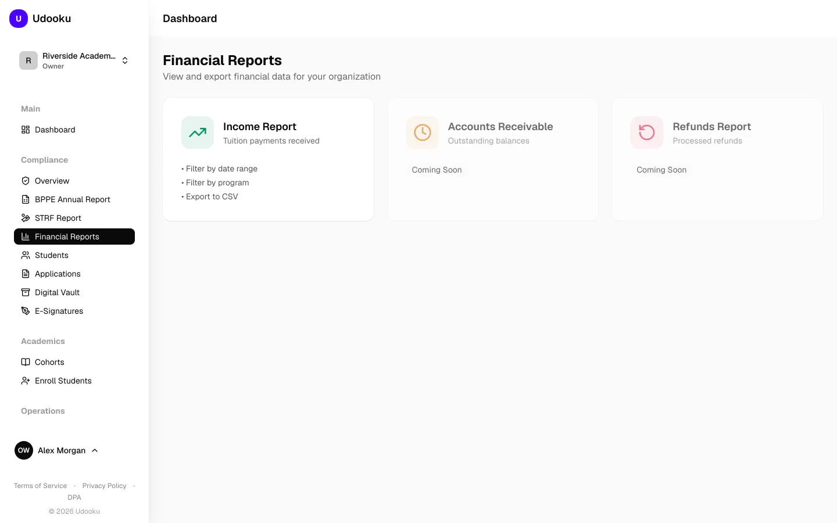
Task: Click the 'Filter by date range' text
Action: coord(221,169)
